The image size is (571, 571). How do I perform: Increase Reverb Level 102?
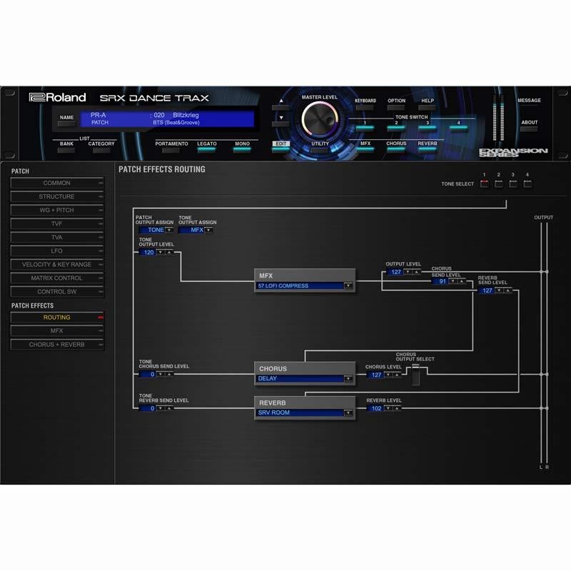(x=397, y=408)
